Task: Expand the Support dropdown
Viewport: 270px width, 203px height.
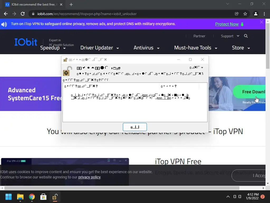Action: pyautogui.click(x=230, y=36)
